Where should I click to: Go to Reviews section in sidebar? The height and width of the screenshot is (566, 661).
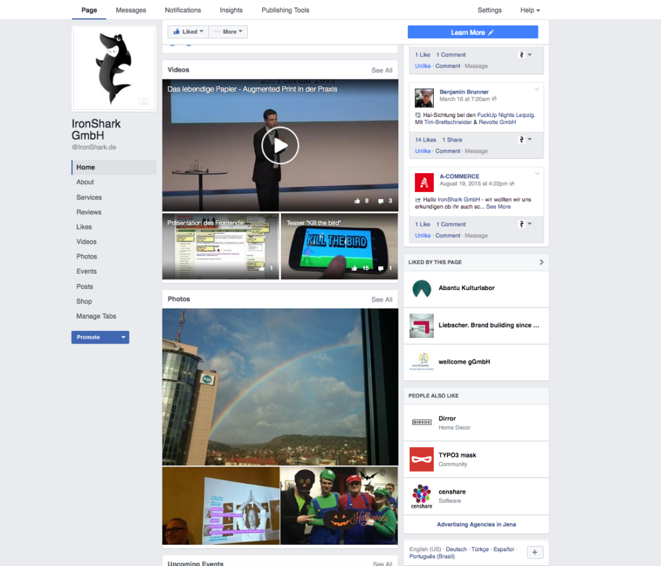pyautogui.click(x=88, y=213)
